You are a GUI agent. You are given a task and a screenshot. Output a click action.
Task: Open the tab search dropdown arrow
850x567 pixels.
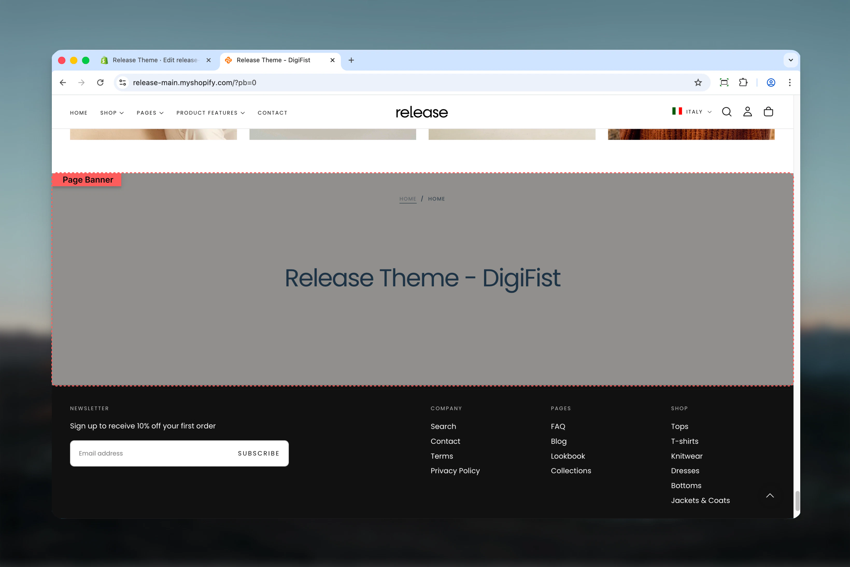[x=790, y=60]
